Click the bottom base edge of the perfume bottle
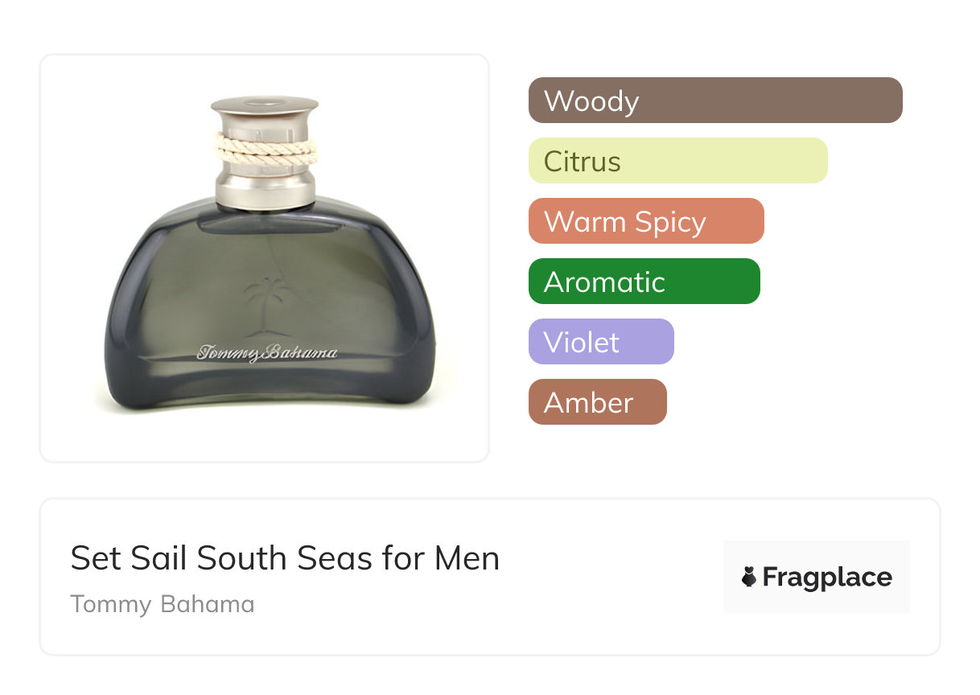The image size is (980, 695). 266,406
